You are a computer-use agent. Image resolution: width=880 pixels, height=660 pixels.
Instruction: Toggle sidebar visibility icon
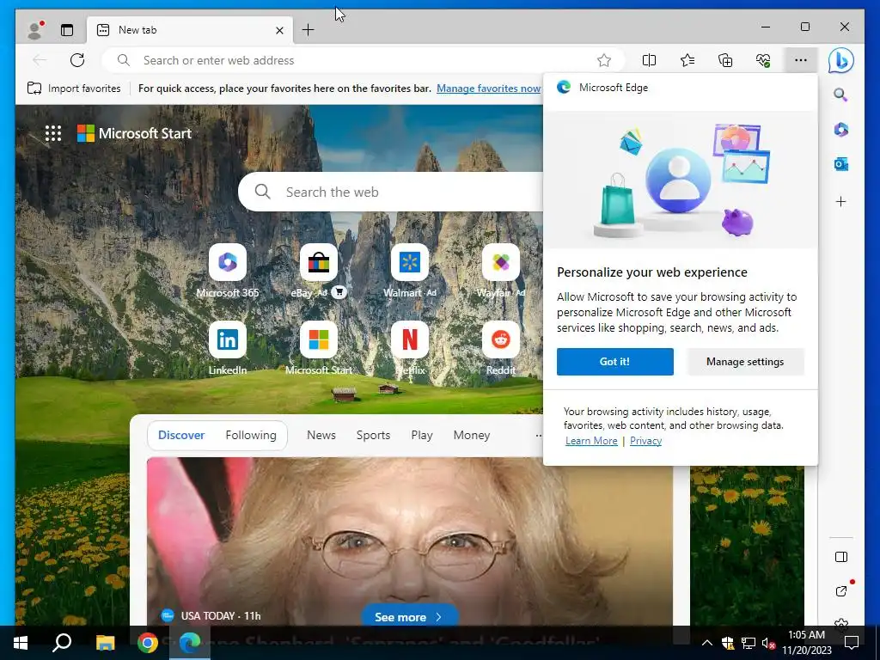[840, 557]
